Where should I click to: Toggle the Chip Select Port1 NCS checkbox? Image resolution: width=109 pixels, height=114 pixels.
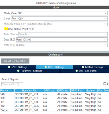click(6, 29)
